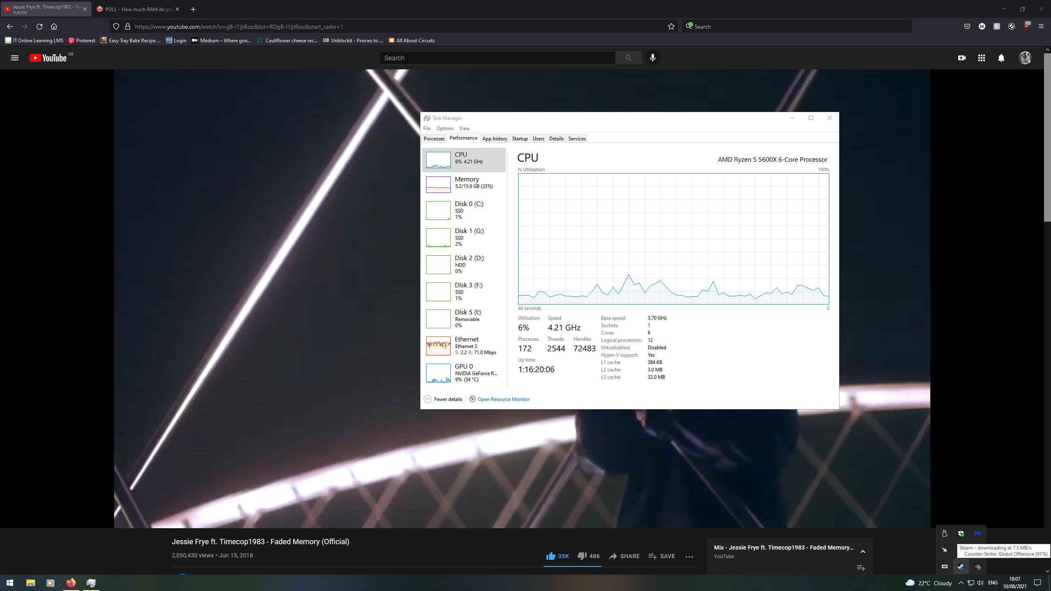Click the YouTube search input field
This screenshot has width=1051, height=591.
497,58
